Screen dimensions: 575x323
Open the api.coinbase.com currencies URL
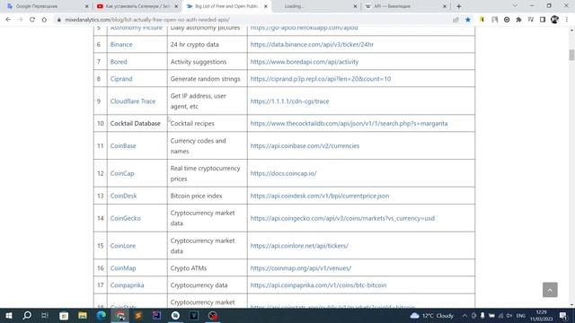click(x=305, y=145)
